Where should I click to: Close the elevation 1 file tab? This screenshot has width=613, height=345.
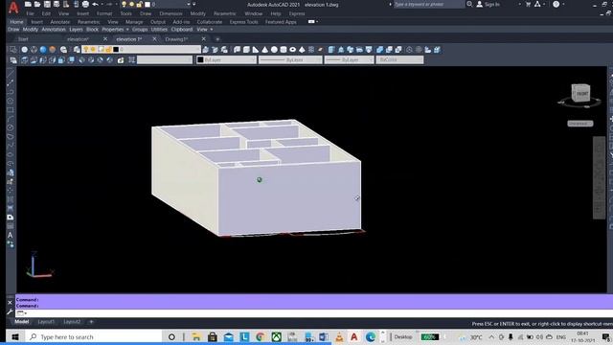pyautogui.click(x=154, y=39)
